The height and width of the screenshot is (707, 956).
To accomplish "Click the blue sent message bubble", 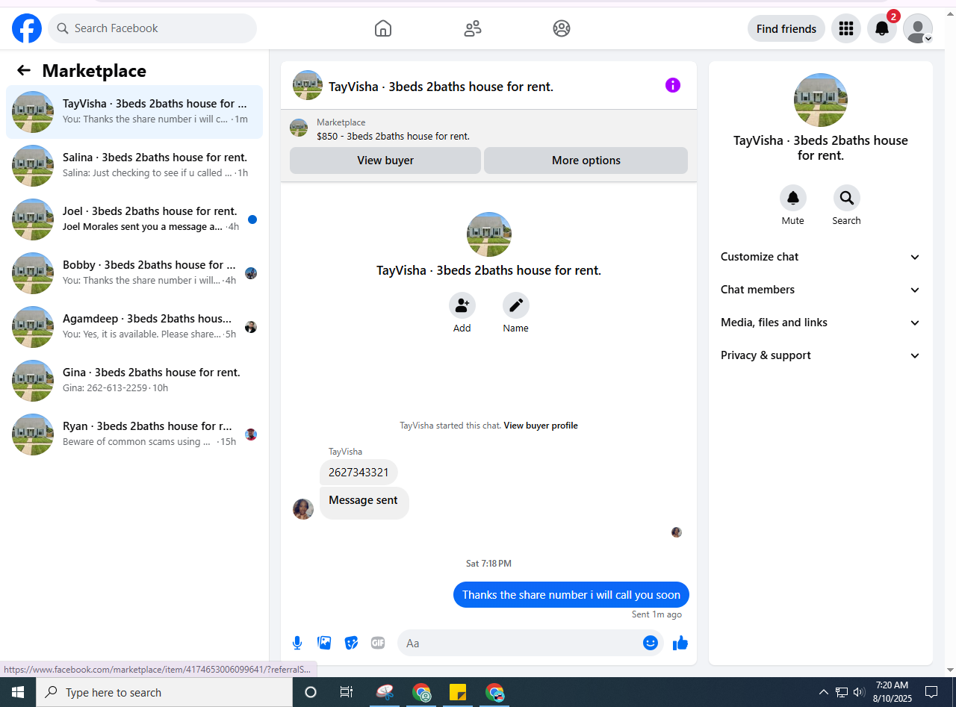I will (571, 595).
